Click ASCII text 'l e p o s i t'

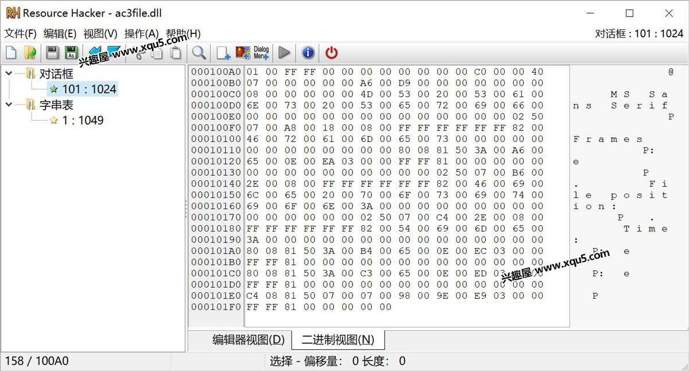[621, 195]
